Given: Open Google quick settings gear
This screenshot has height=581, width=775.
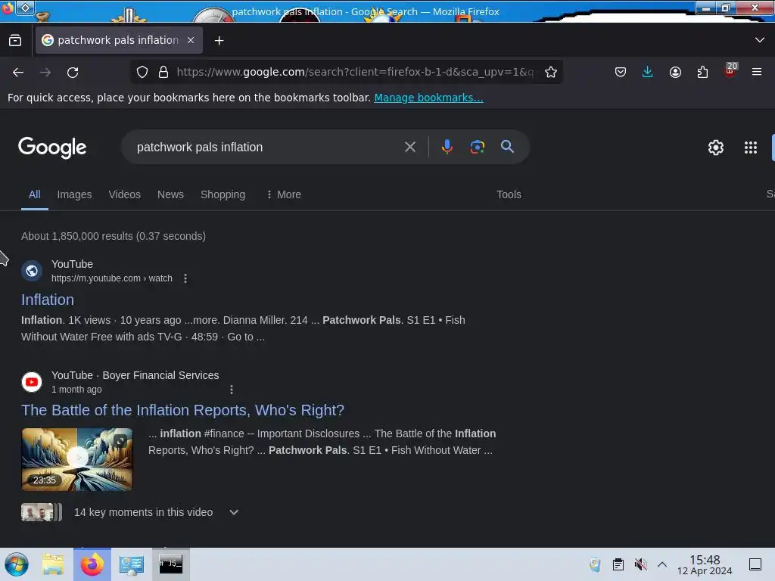Looking at the screenshot, I should 716,148.
